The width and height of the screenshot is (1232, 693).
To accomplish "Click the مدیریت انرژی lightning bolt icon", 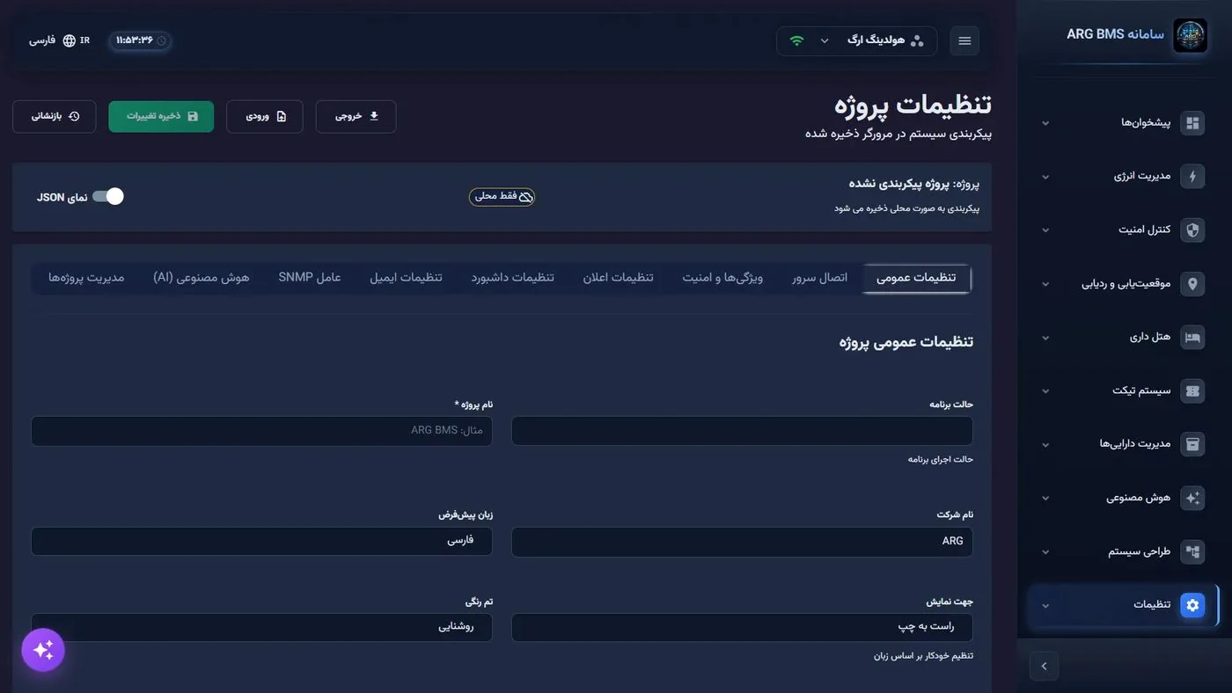I will [x=1192, y=176].
